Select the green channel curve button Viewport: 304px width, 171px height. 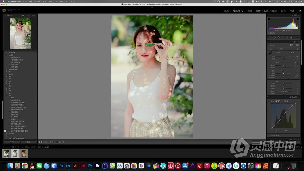coord(285,101)
